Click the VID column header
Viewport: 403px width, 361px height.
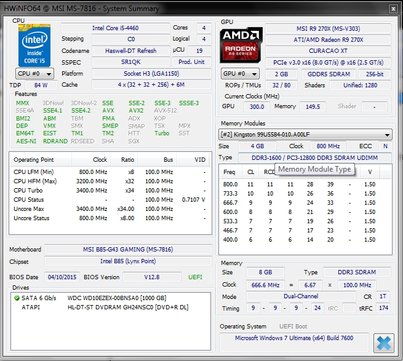194,159
